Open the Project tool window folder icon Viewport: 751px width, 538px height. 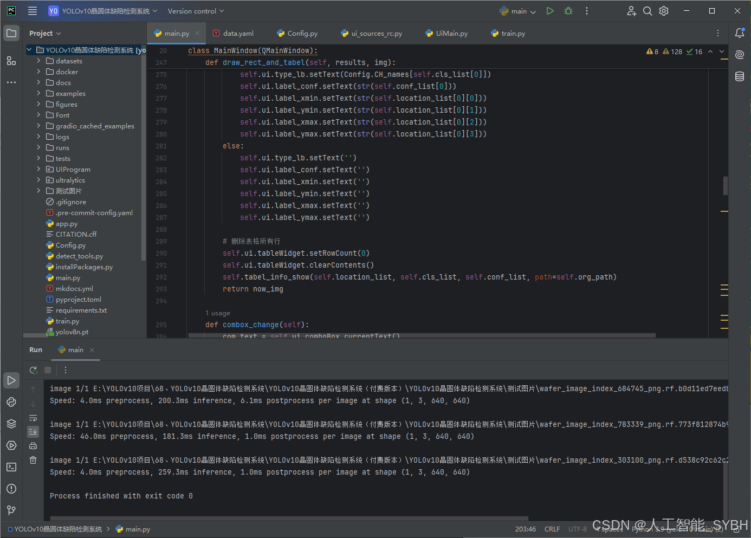click(11, 33)
